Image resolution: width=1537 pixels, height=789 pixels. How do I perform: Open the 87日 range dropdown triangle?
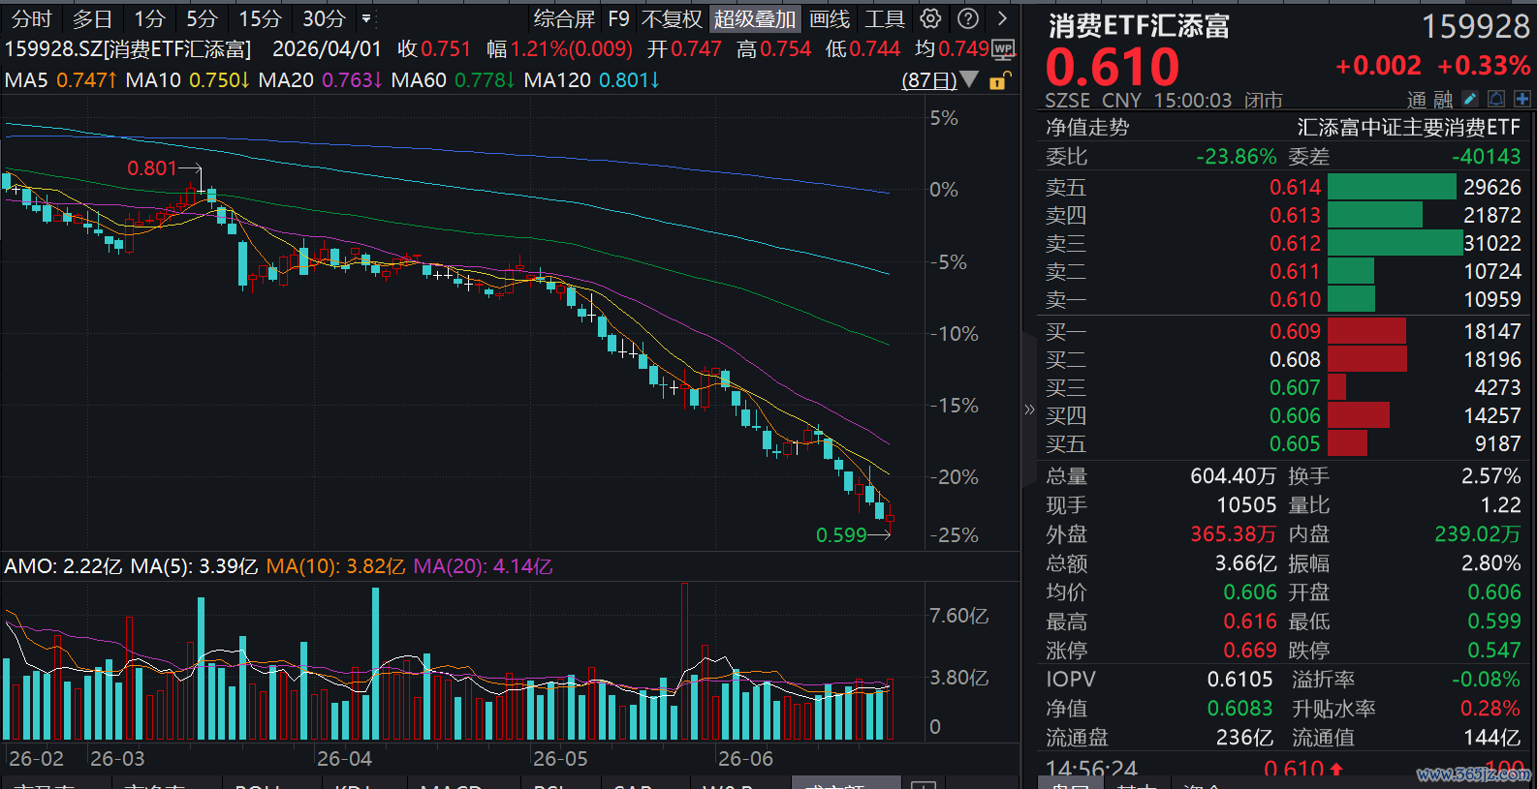969,79
